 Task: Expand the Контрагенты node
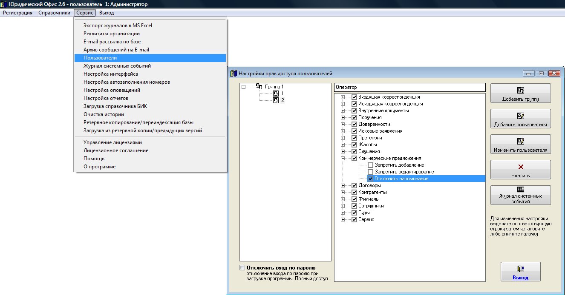[343, 192]
